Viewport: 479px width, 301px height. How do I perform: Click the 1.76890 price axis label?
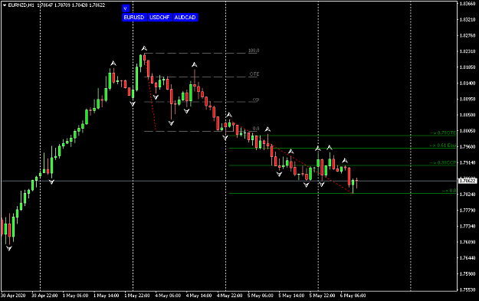pyautogui.click(x=468, y=242)
